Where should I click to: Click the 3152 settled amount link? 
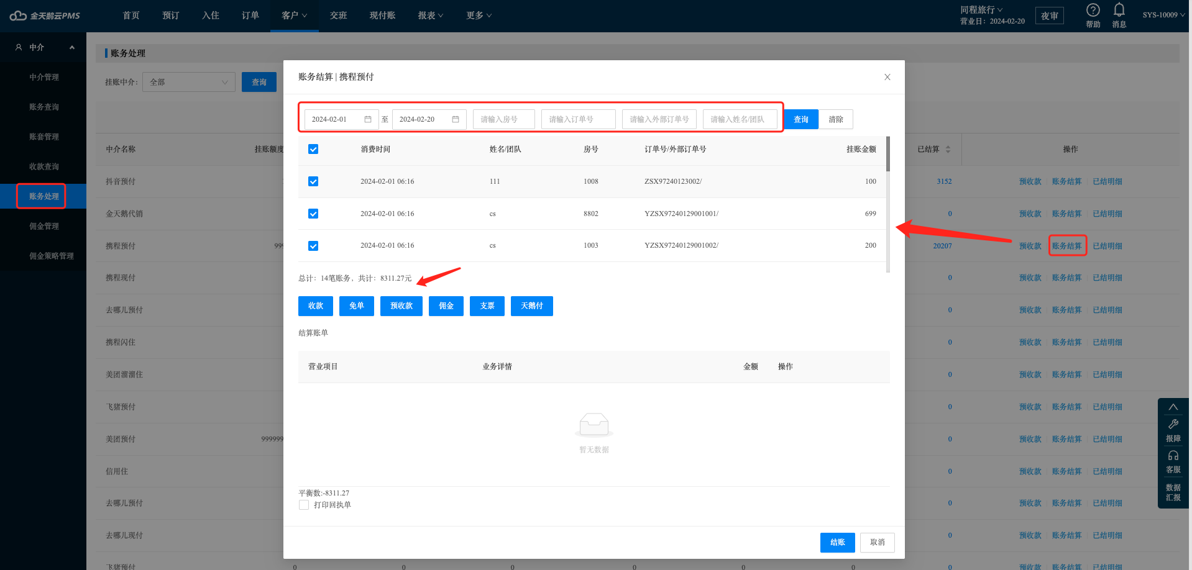[x=944, y=181]
